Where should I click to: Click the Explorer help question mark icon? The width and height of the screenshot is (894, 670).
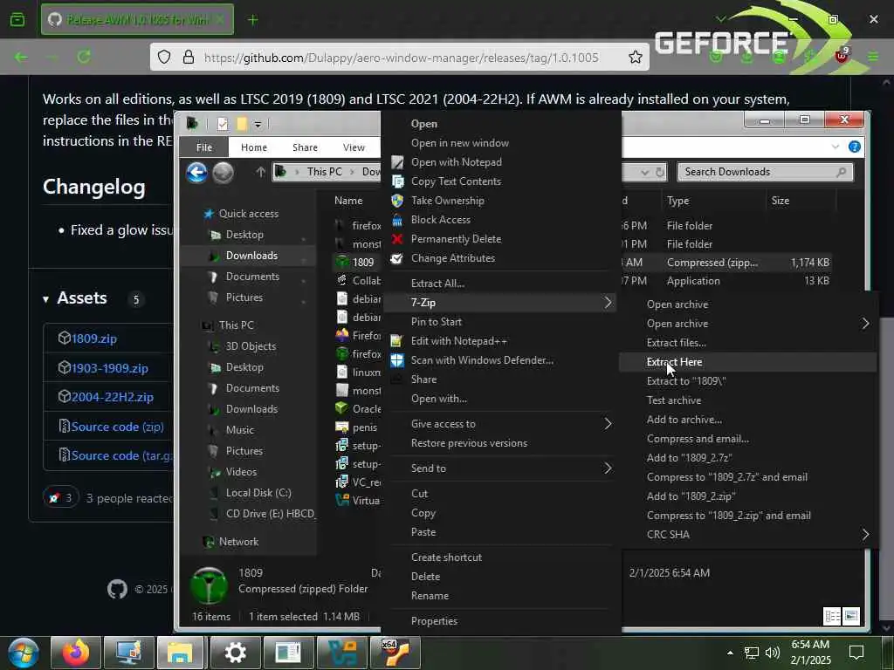tap(854, 147)
